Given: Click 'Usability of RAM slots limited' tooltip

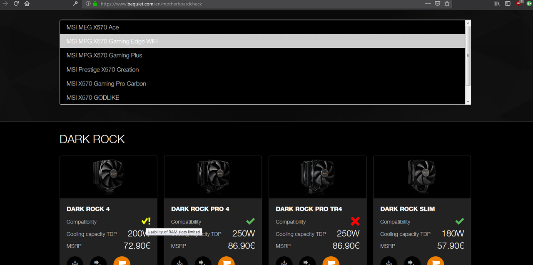Looking at the screenshot, I should pos(174,232).
